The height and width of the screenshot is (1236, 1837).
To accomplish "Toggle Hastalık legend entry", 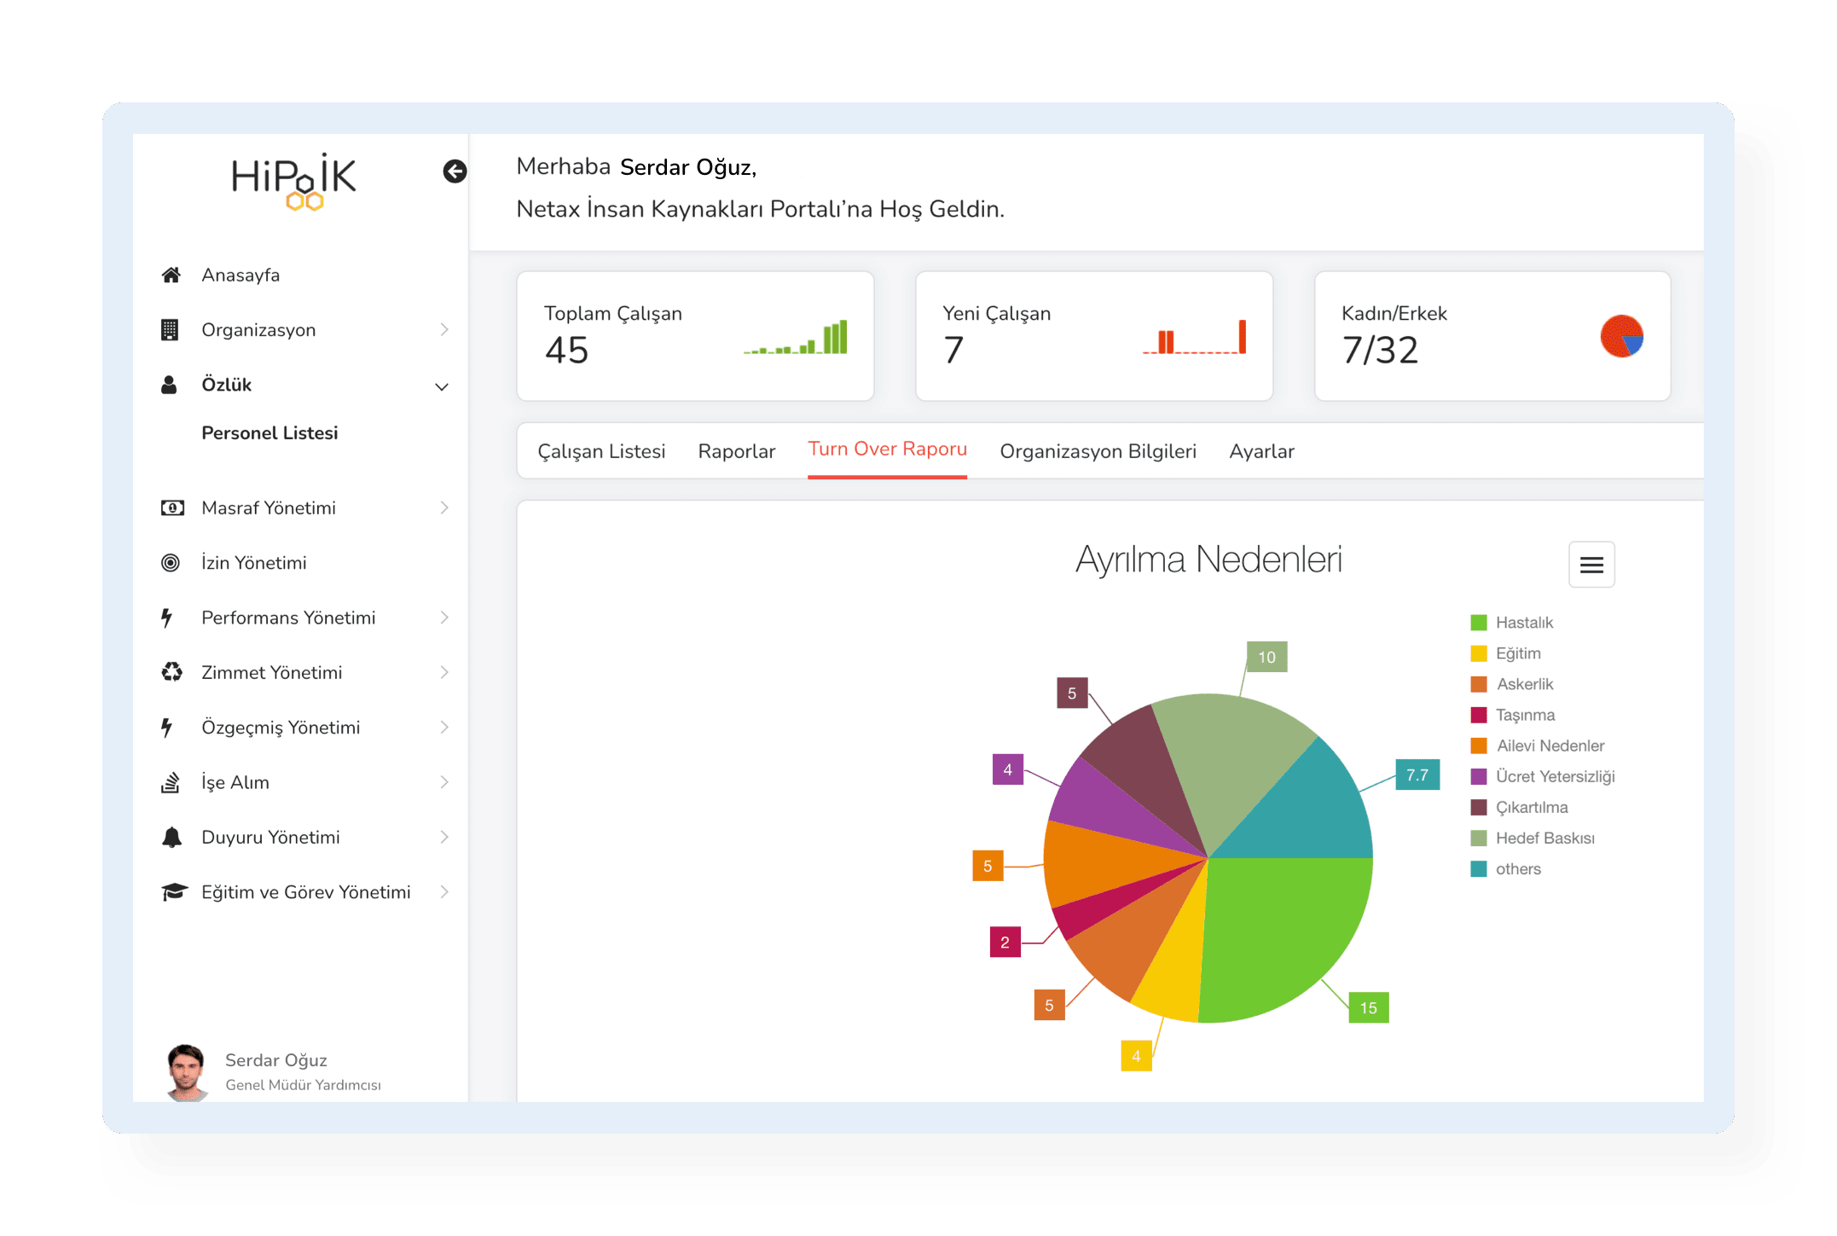I will coord(1511,623).
